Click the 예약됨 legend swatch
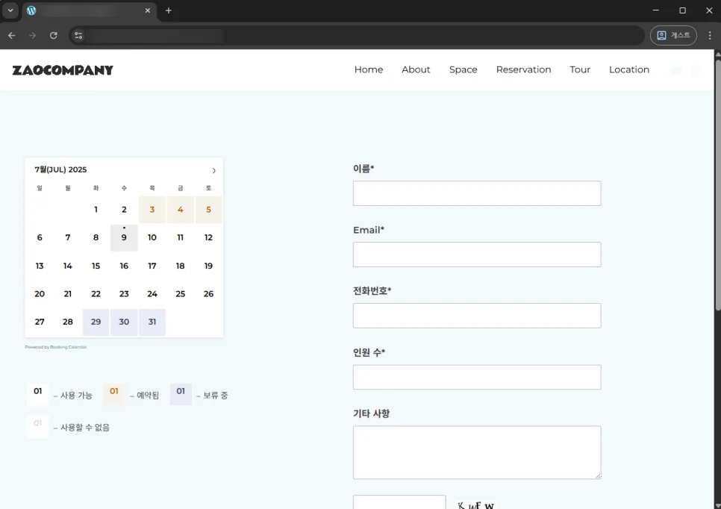This screenshot has height=509, width=721. (114, 394)
